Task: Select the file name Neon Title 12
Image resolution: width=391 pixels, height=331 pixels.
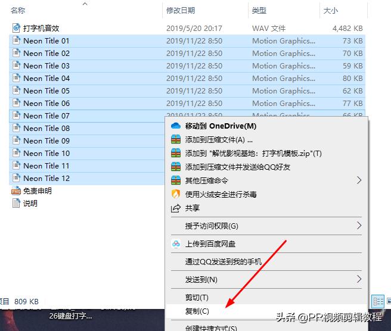Action: pyautogui.click(x=46, y=179)
